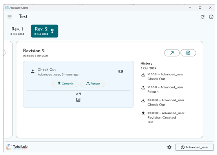Click the ribbon badge icon on Rev. 2
The width and height of the screenshot is (217, 155).
click(x=52, y=31)
